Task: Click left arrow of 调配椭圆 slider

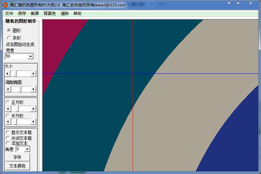Action: pyautogui.click(x=8, y=89)
